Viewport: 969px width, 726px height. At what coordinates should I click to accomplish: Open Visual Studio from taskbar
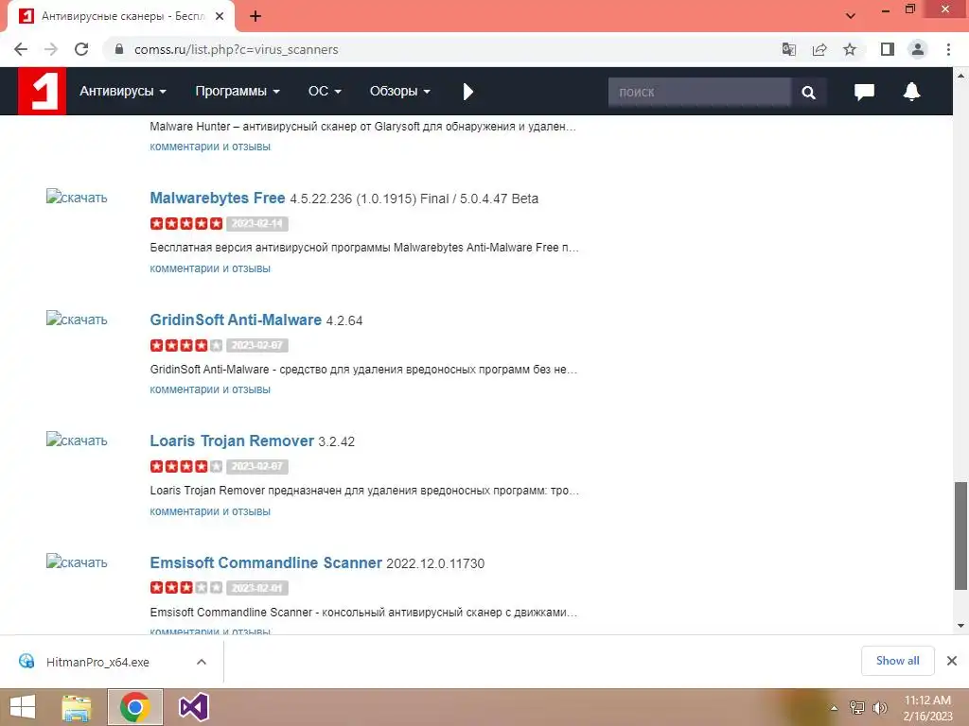coord(193,707)
